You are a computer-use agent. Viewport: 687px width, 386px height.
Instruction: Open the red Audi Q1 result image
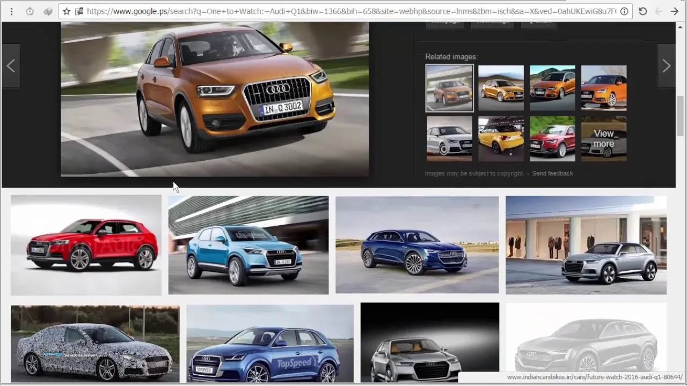click(x=86, y=245)
